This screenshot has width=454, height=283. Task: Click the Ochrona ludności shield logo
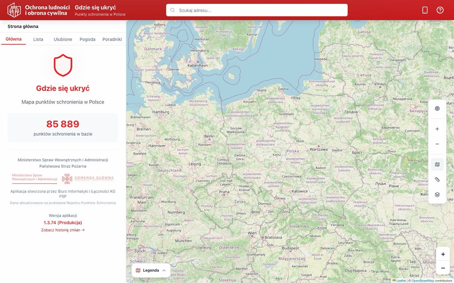click(x=14, y=10)
